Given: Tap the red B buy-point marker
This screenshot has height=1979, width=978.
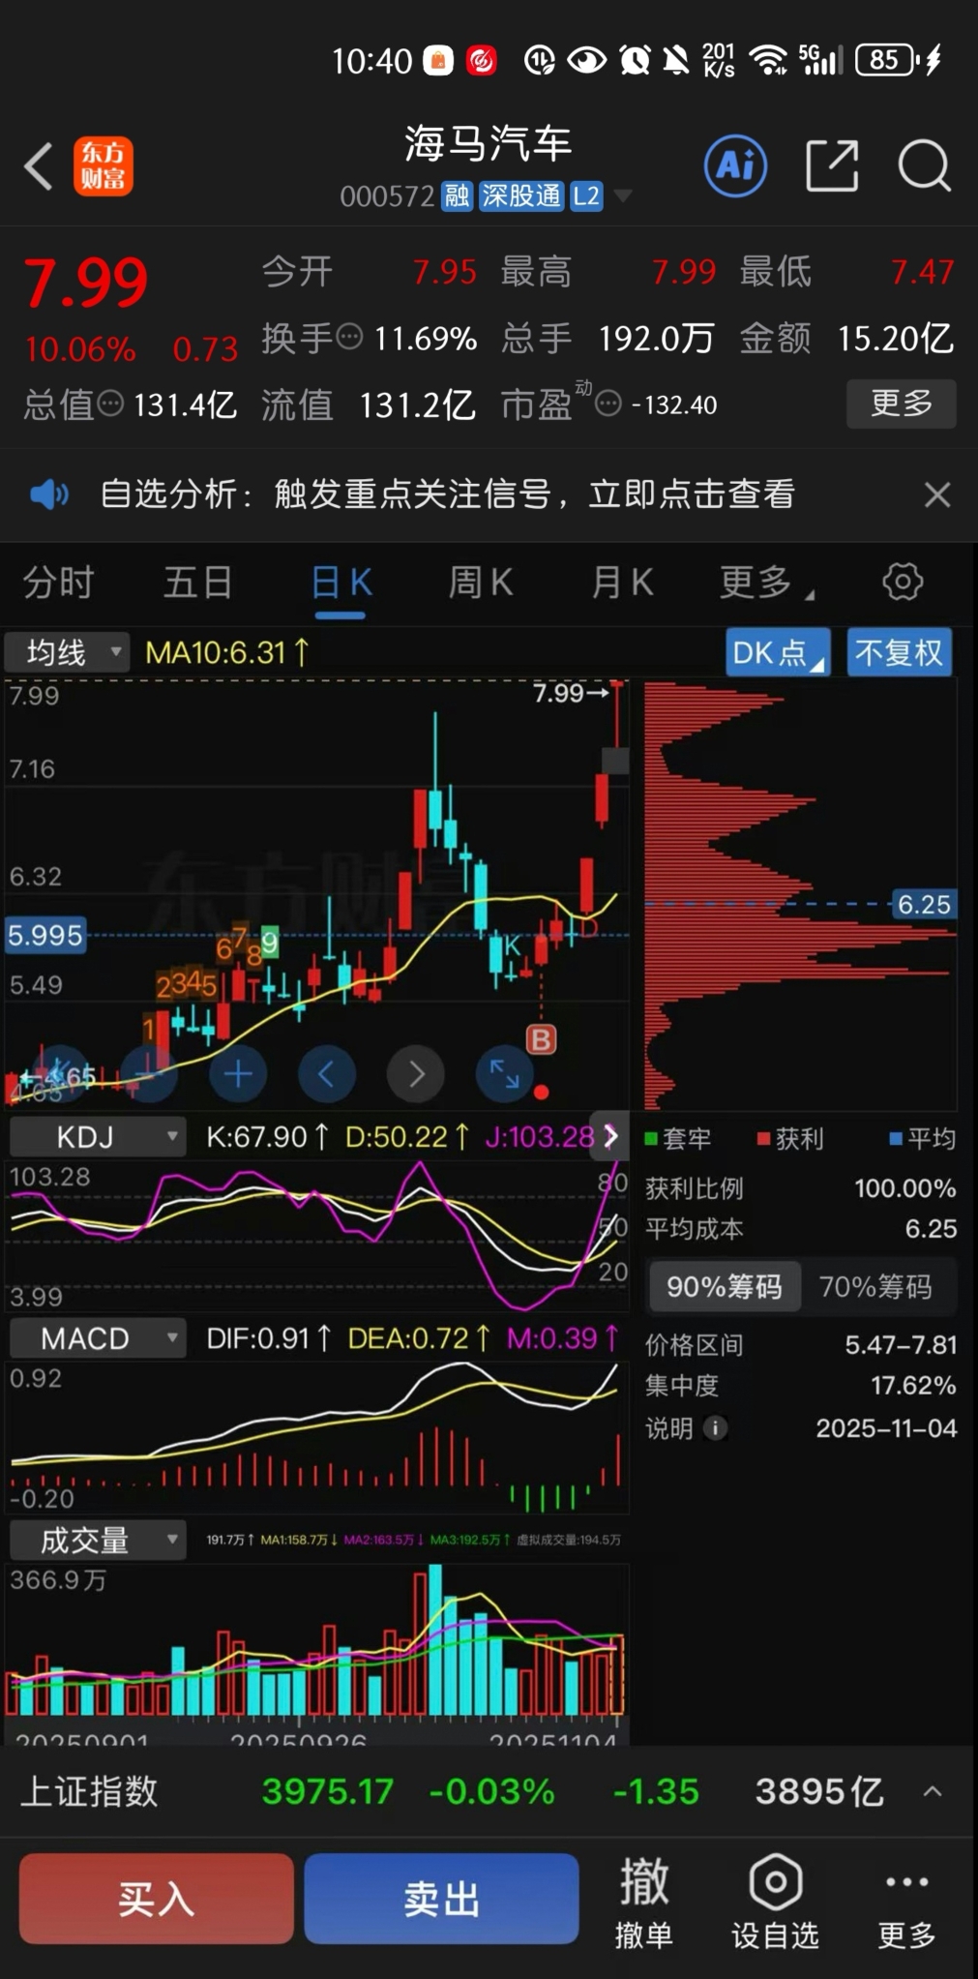Looking at the screenshot, I should (541, 1040).
